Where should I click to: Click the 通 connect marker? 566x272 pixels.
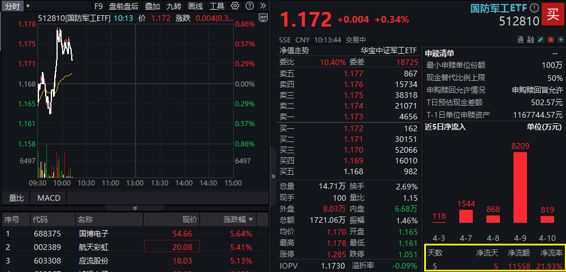[x=520, y=40]
